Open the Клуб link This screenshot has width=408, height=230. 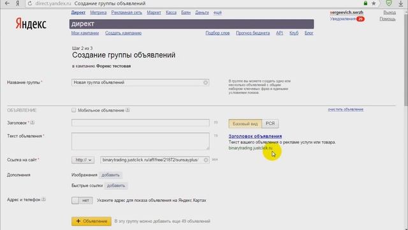coord(294,33)
